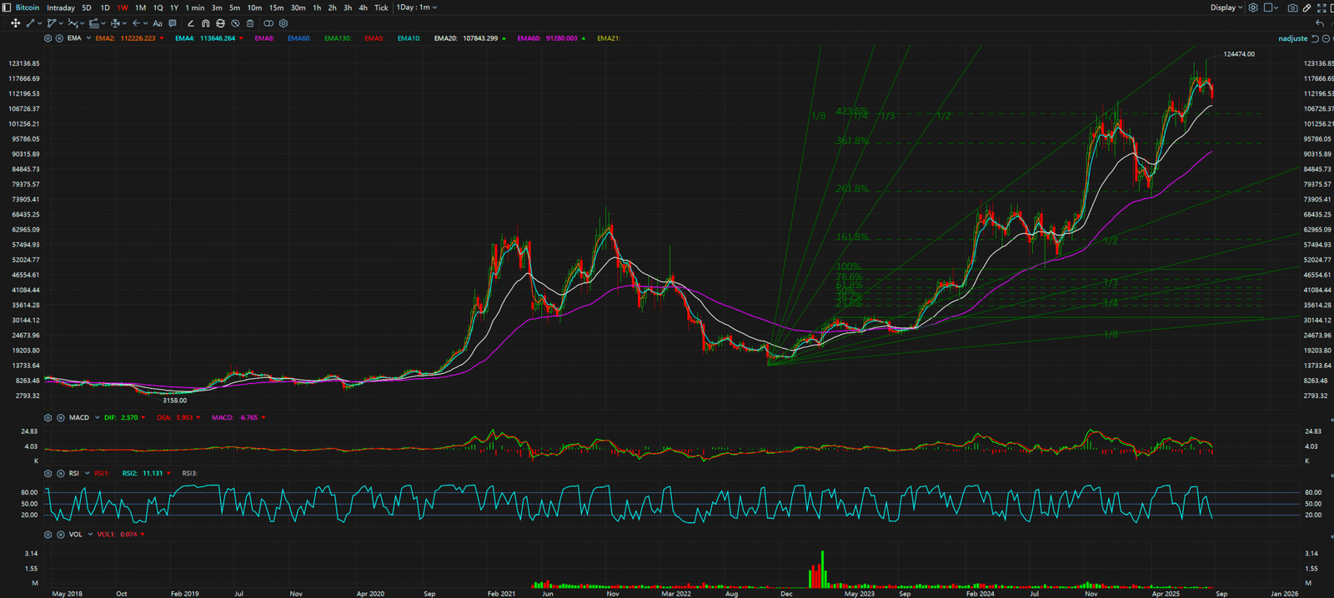Image resolution: width=1334 pixels, height=598 pixels.
Task: Open the '1Day : 1m' interval dropdown
Action: tap(417, 7)
